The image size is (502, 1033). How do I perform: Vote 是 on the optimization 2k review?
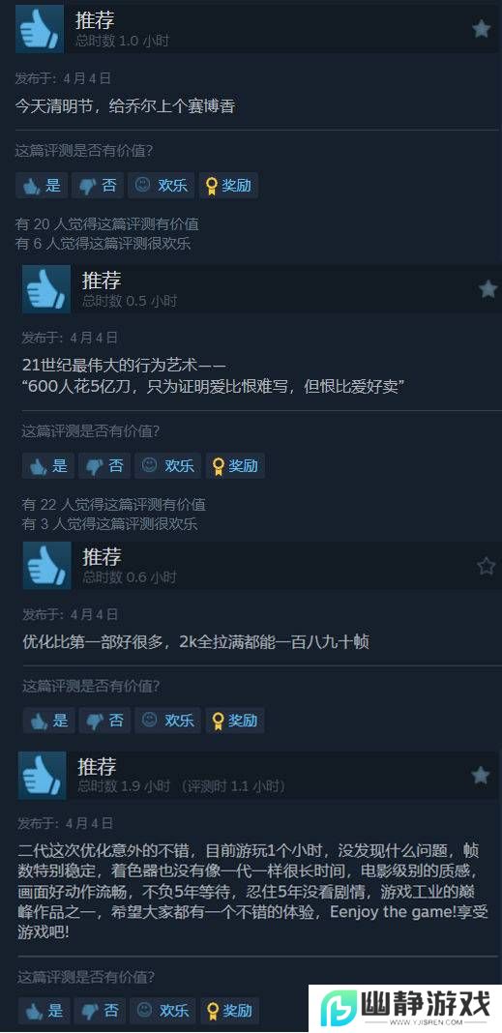(x=48, y=720)
